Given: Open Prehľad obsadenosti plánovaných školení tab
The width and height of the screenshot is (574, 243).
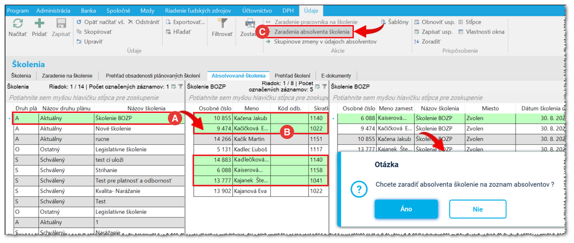Looking at the screenshot, I should pyautogui.click(x=153, y=75).
